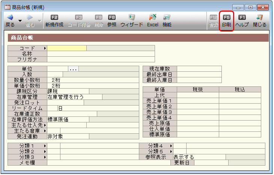
Task: Select the 在庫管理 field value
Action: [74, 97]
